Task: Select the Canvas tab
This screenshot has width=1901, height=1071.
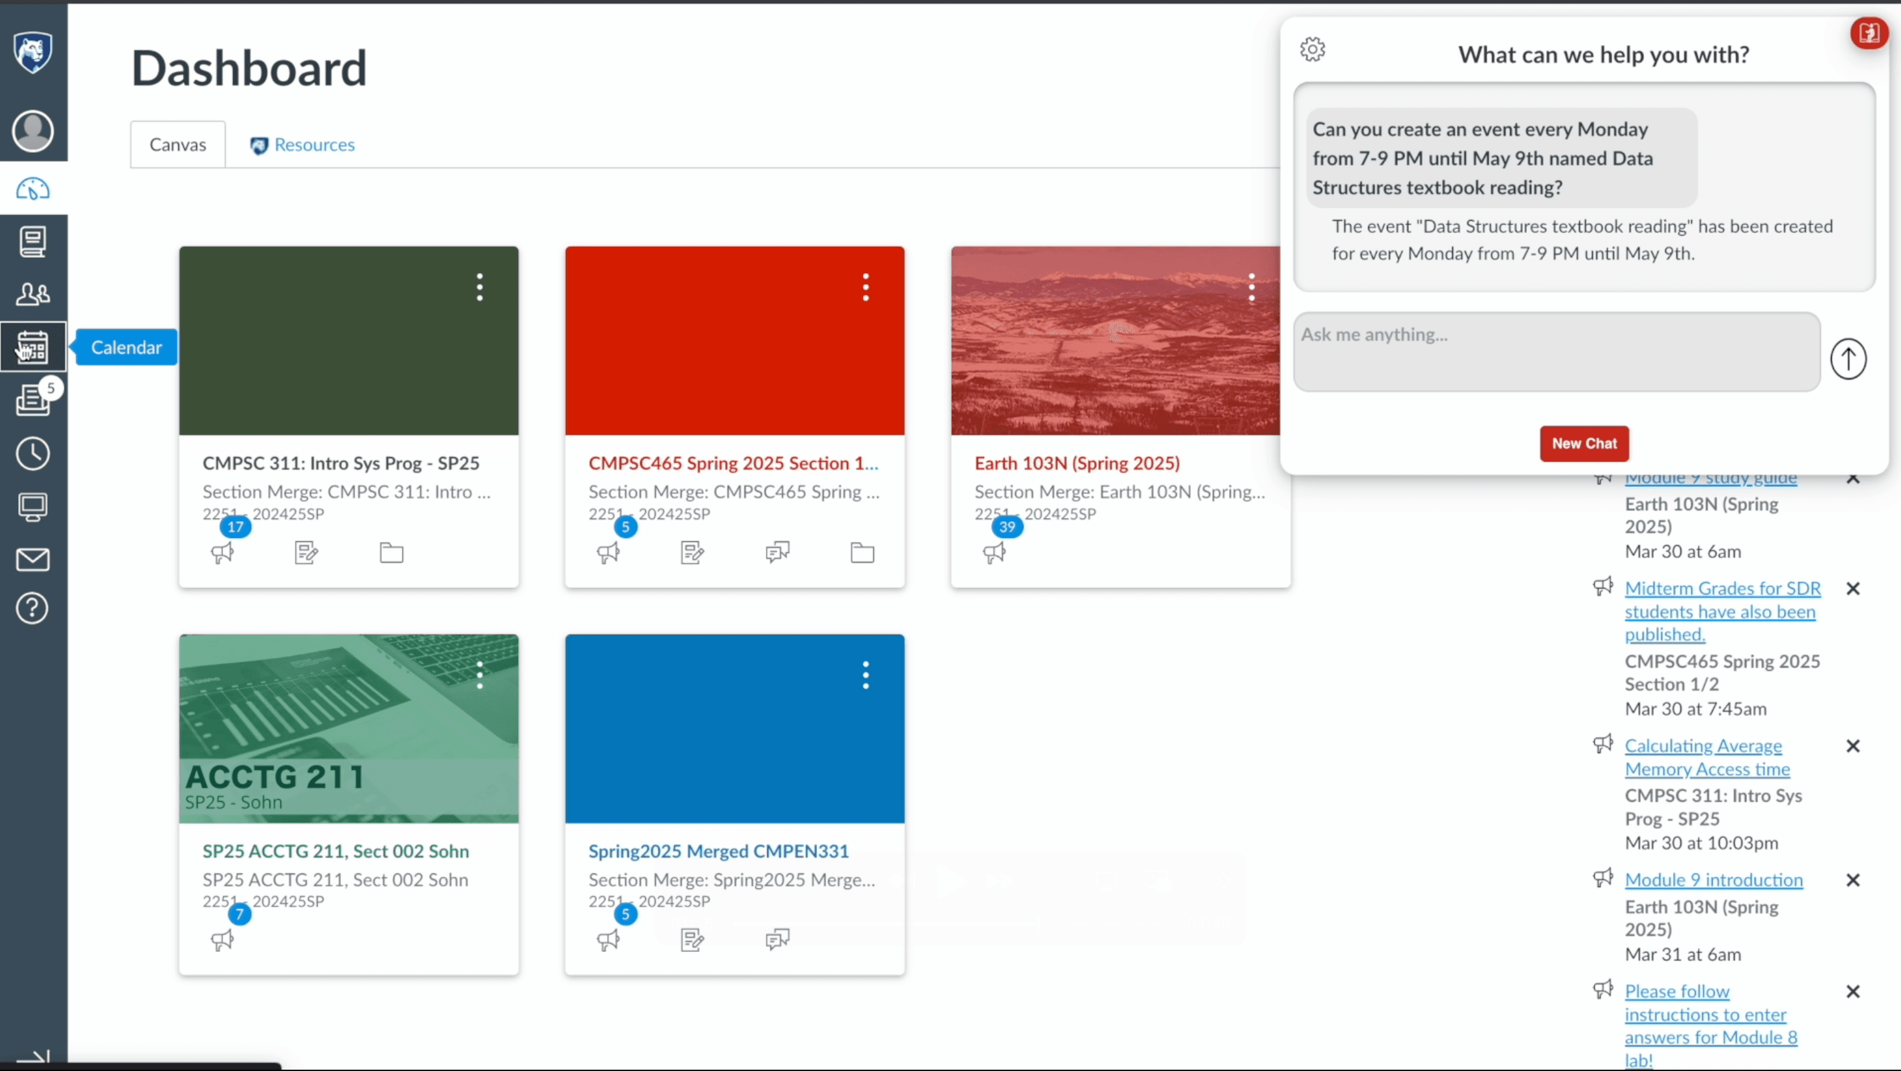Action: pyautogui.click(x=177, y=144)
